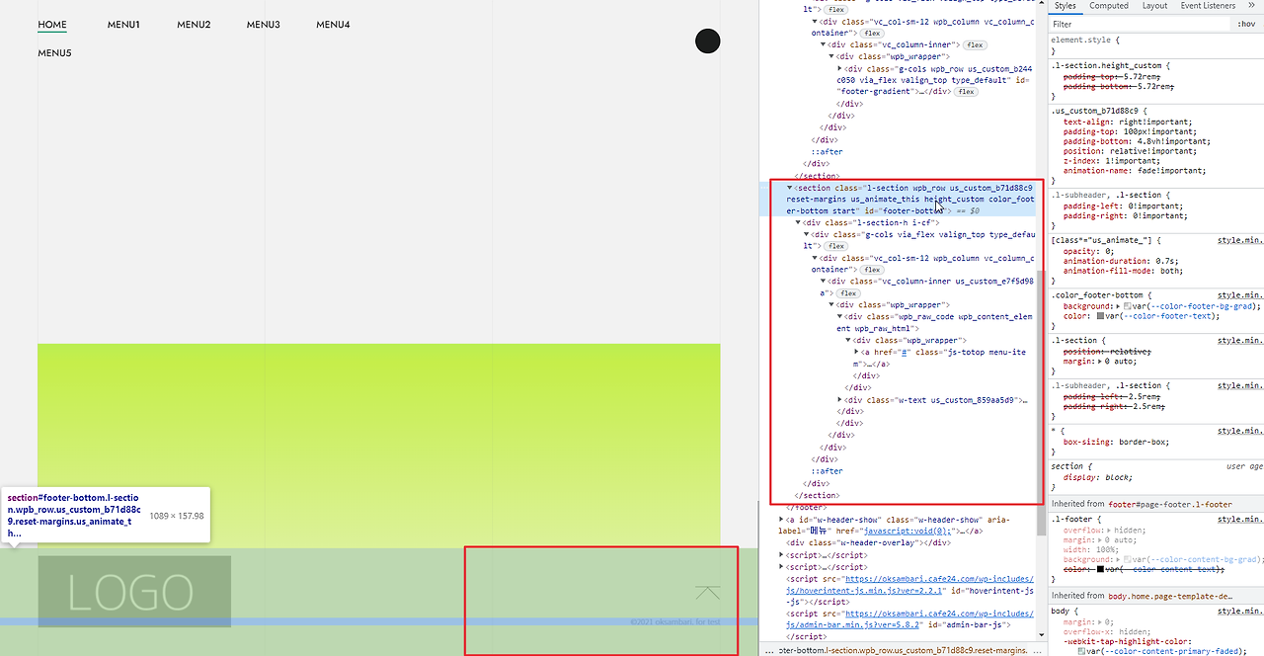The width and height of the screenshot is (1264, 656).
Task: Open style.min source link for .color_footer-bottom rule
Action: coord(1240,295)
